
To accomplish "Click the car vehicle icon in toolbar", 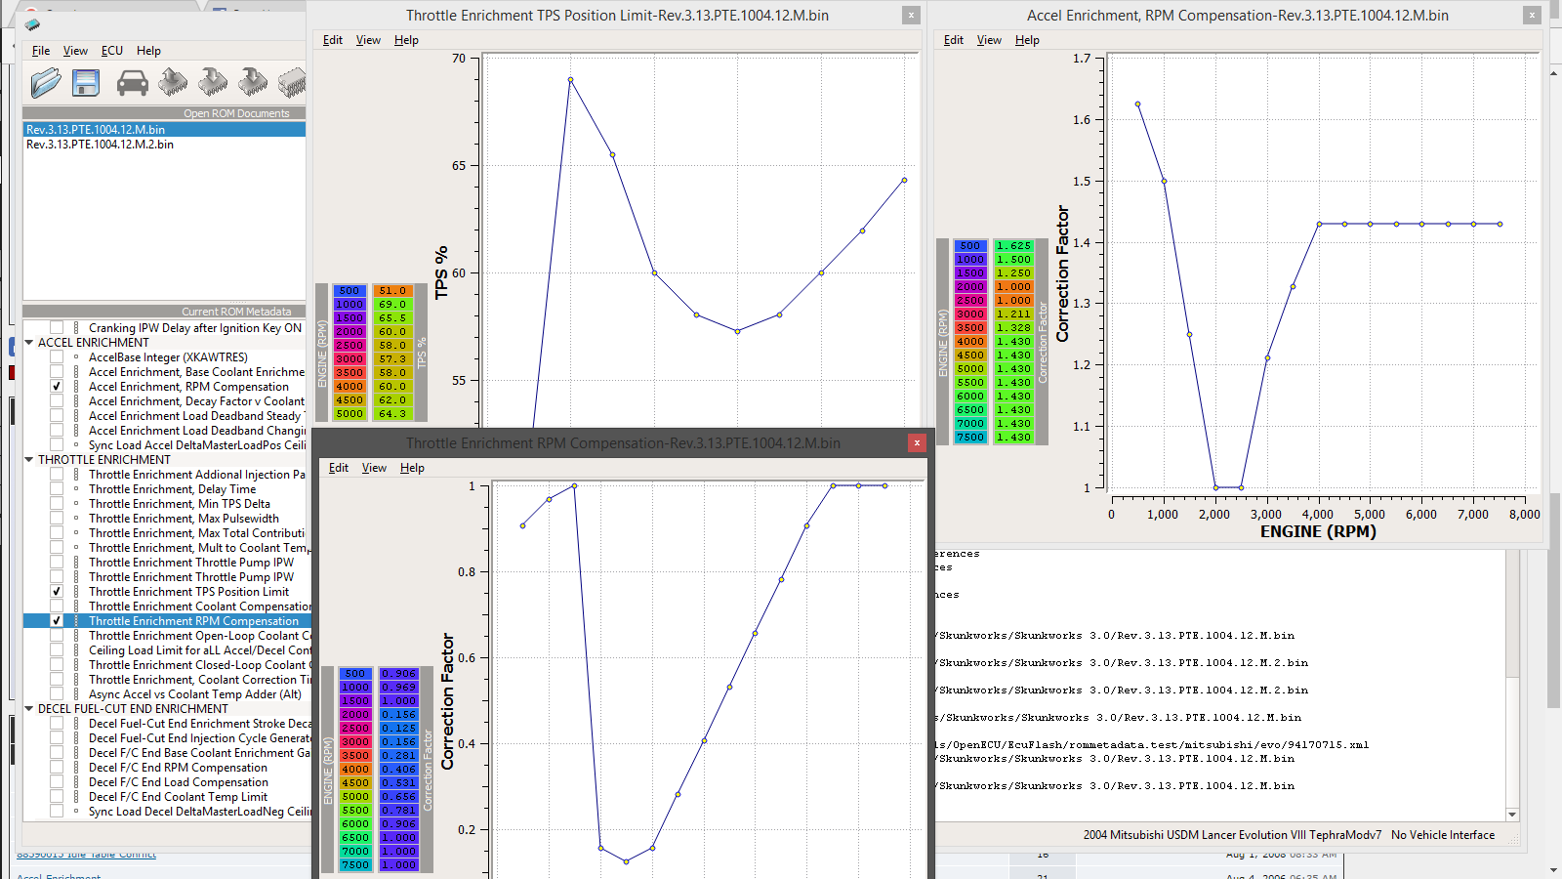I will tap(132, 83).
